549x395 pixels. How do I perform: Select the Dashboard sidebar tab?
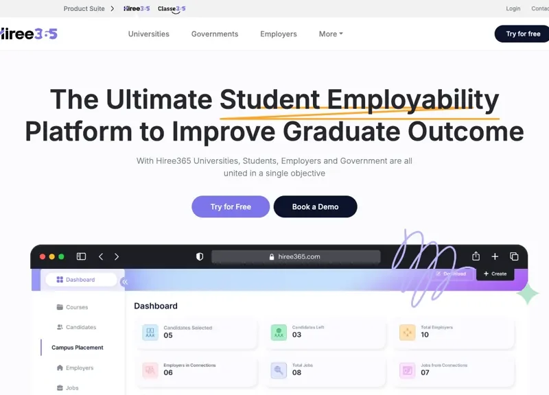[x=81, y=280]
